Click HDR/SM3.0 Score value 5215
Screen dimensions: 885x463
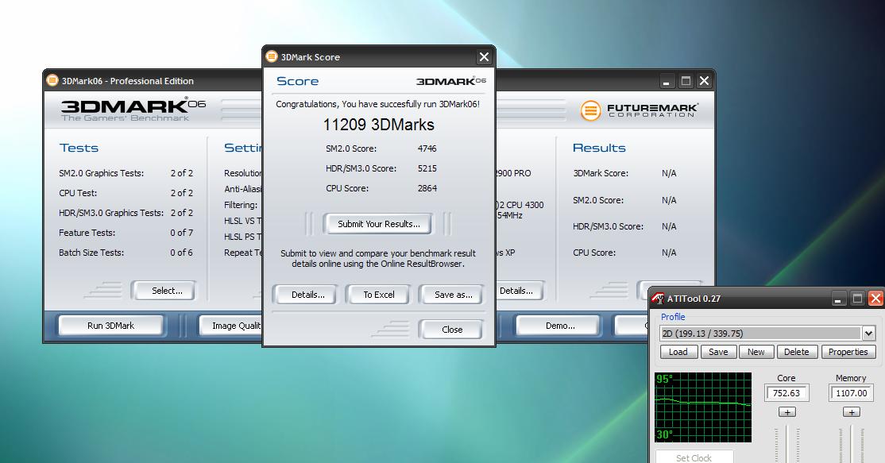(427, 168)
